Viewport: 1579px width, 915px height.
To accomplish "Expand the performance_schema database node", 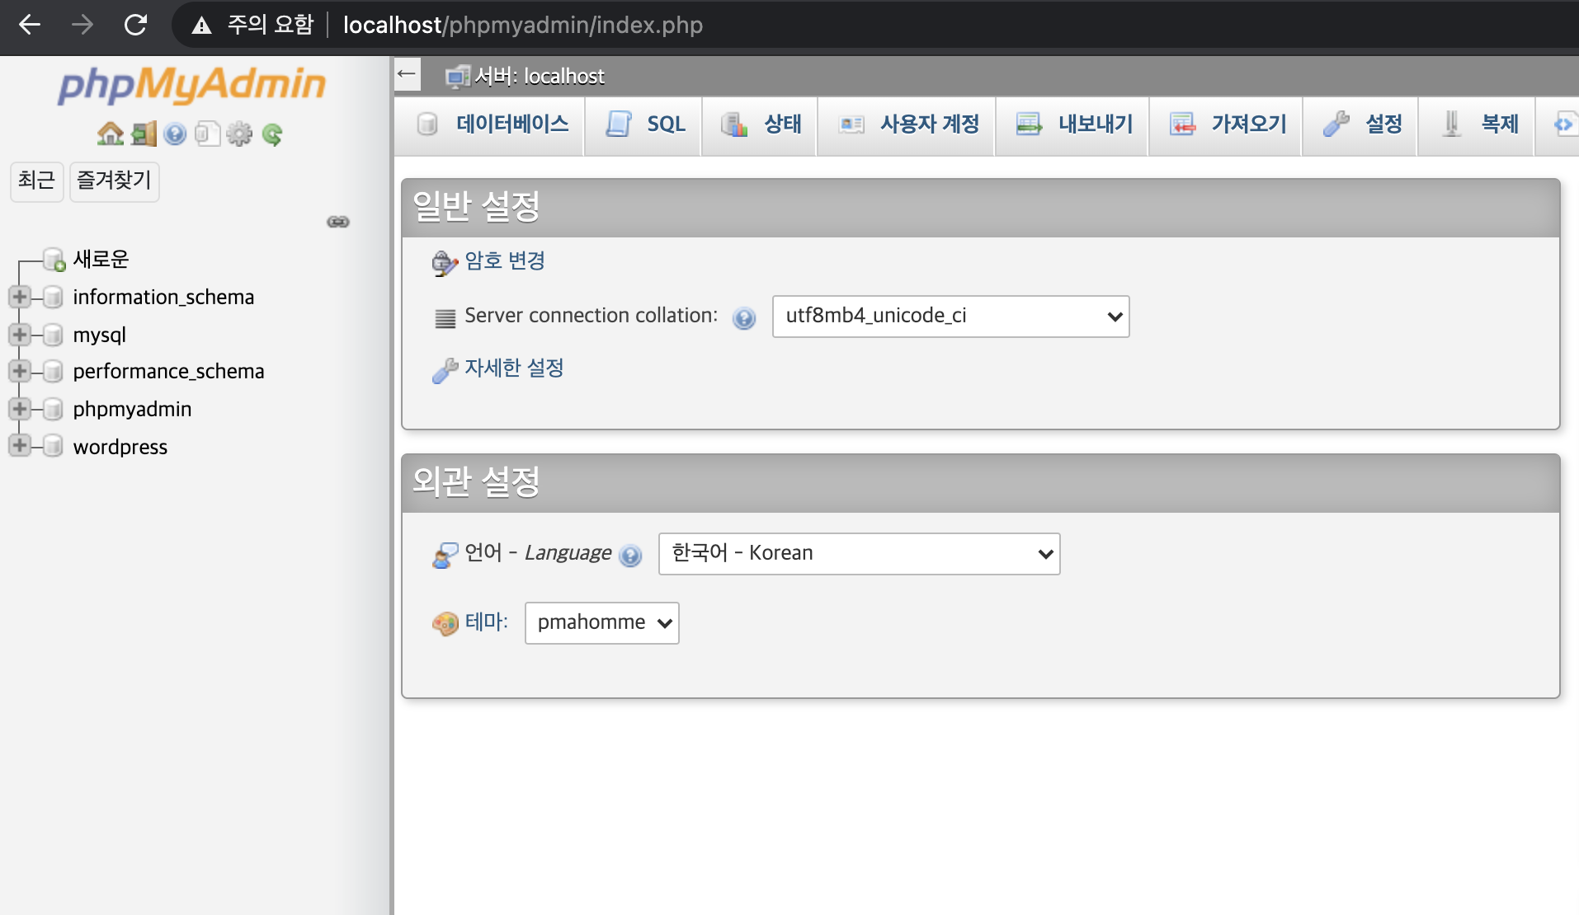I will point(20,371).
